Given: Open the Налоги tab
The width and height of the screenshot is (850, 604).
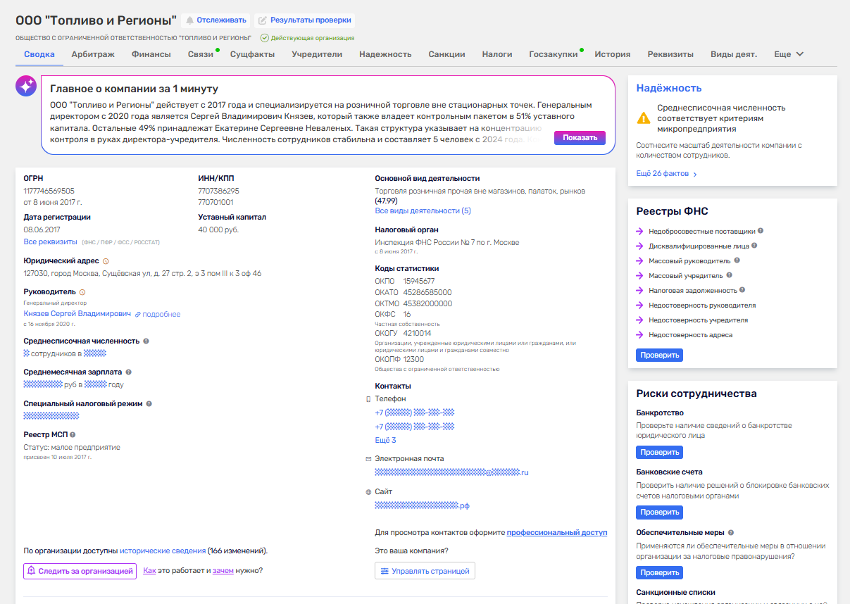Looking at the screenshot, I should pyautogui.click(x=497, y=54).
